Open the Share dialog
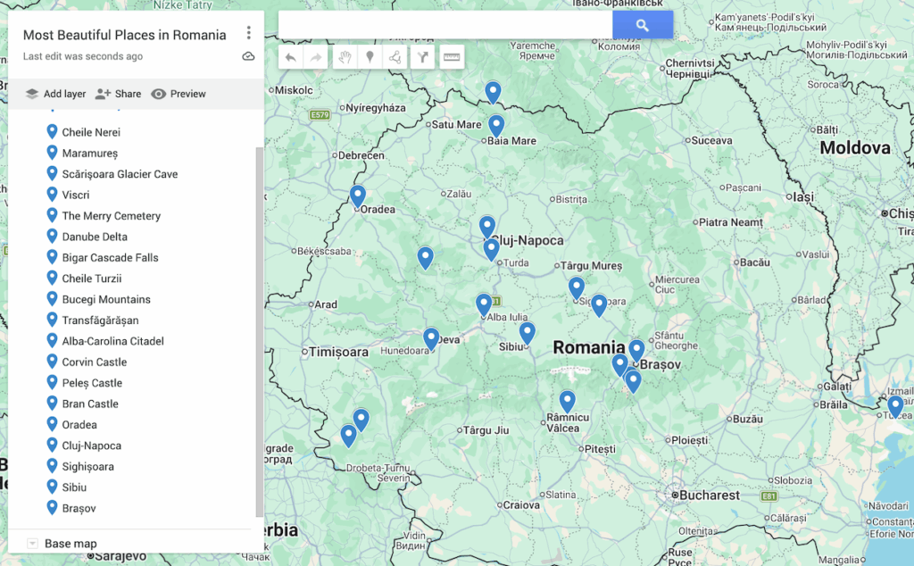 (x=119, y=94)
